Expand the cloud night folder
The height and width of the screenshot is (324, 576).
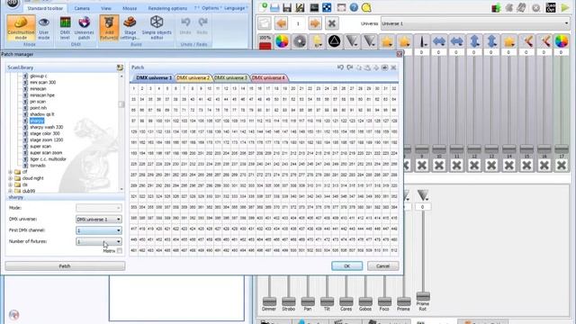pyautogui.click(x=10, y=178)
